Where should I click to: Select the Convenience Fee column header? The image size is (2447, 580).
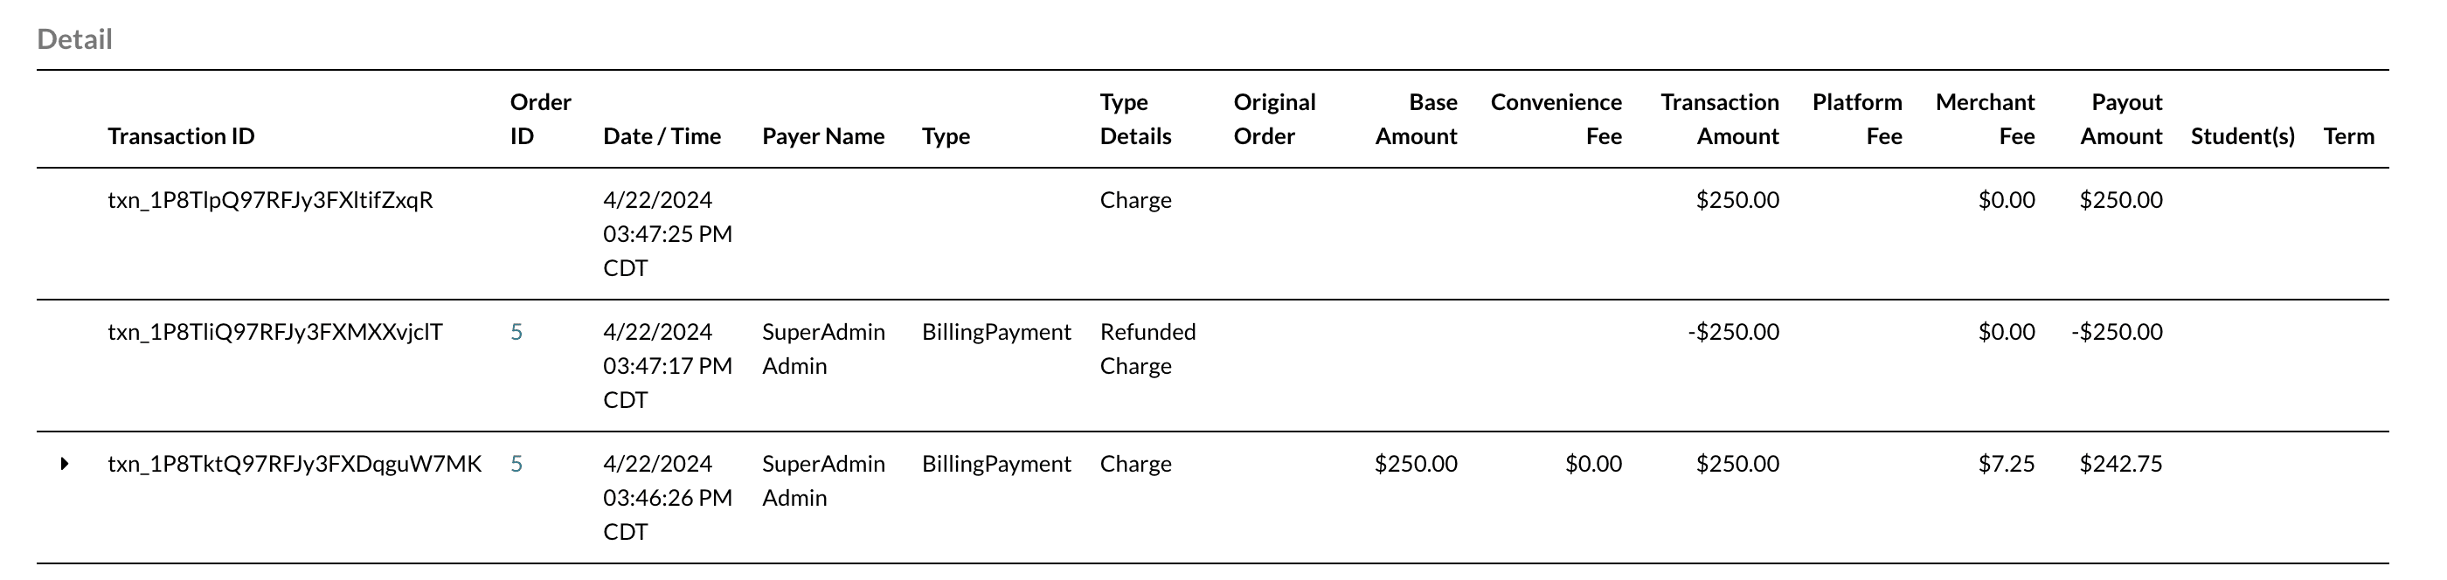(x=1555, y=120)
